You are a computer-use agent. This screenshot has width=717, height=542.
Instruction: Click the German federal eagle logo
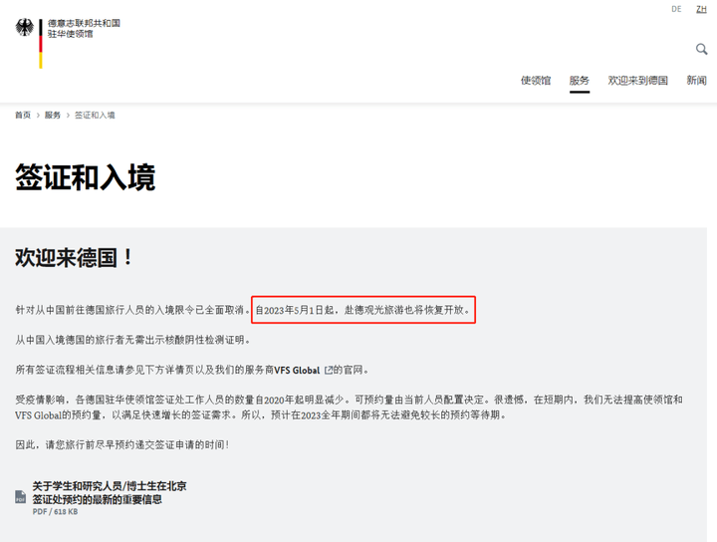point(24,28)
